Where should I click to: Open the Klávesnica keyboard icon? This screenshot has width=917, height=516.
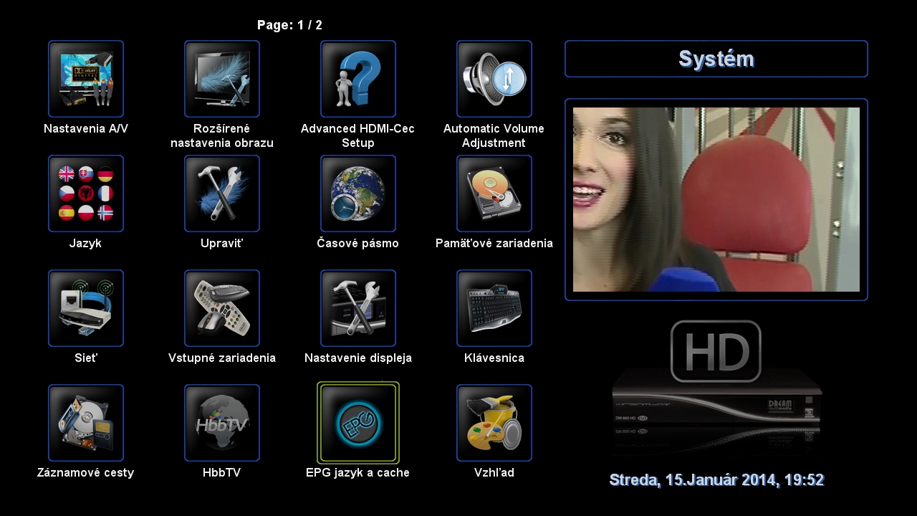494,308
